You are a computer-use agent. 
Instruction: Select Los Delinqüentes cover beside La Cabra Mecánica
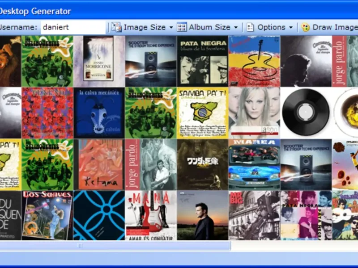point(151,113)
